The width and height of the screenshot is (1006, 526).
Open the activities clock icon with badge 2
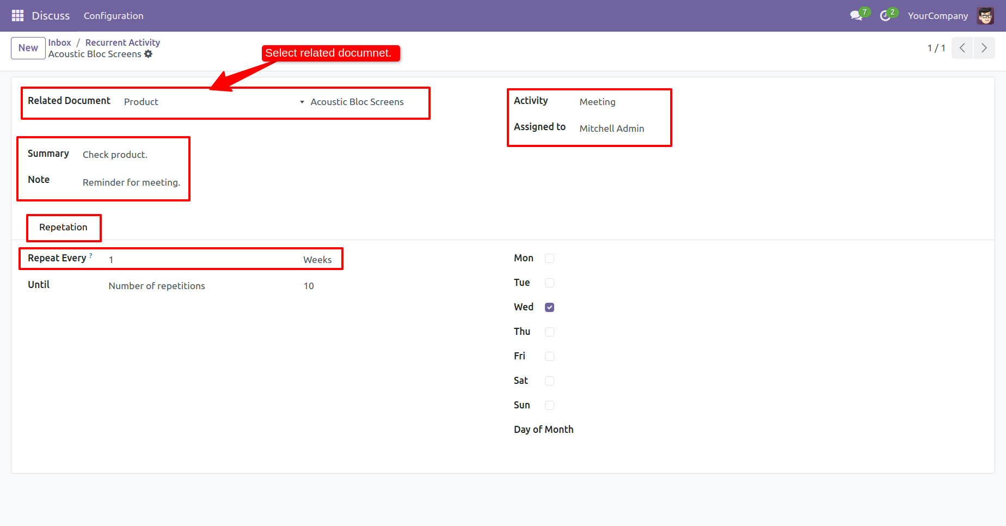pyautogui.click(x=888, y=15)
